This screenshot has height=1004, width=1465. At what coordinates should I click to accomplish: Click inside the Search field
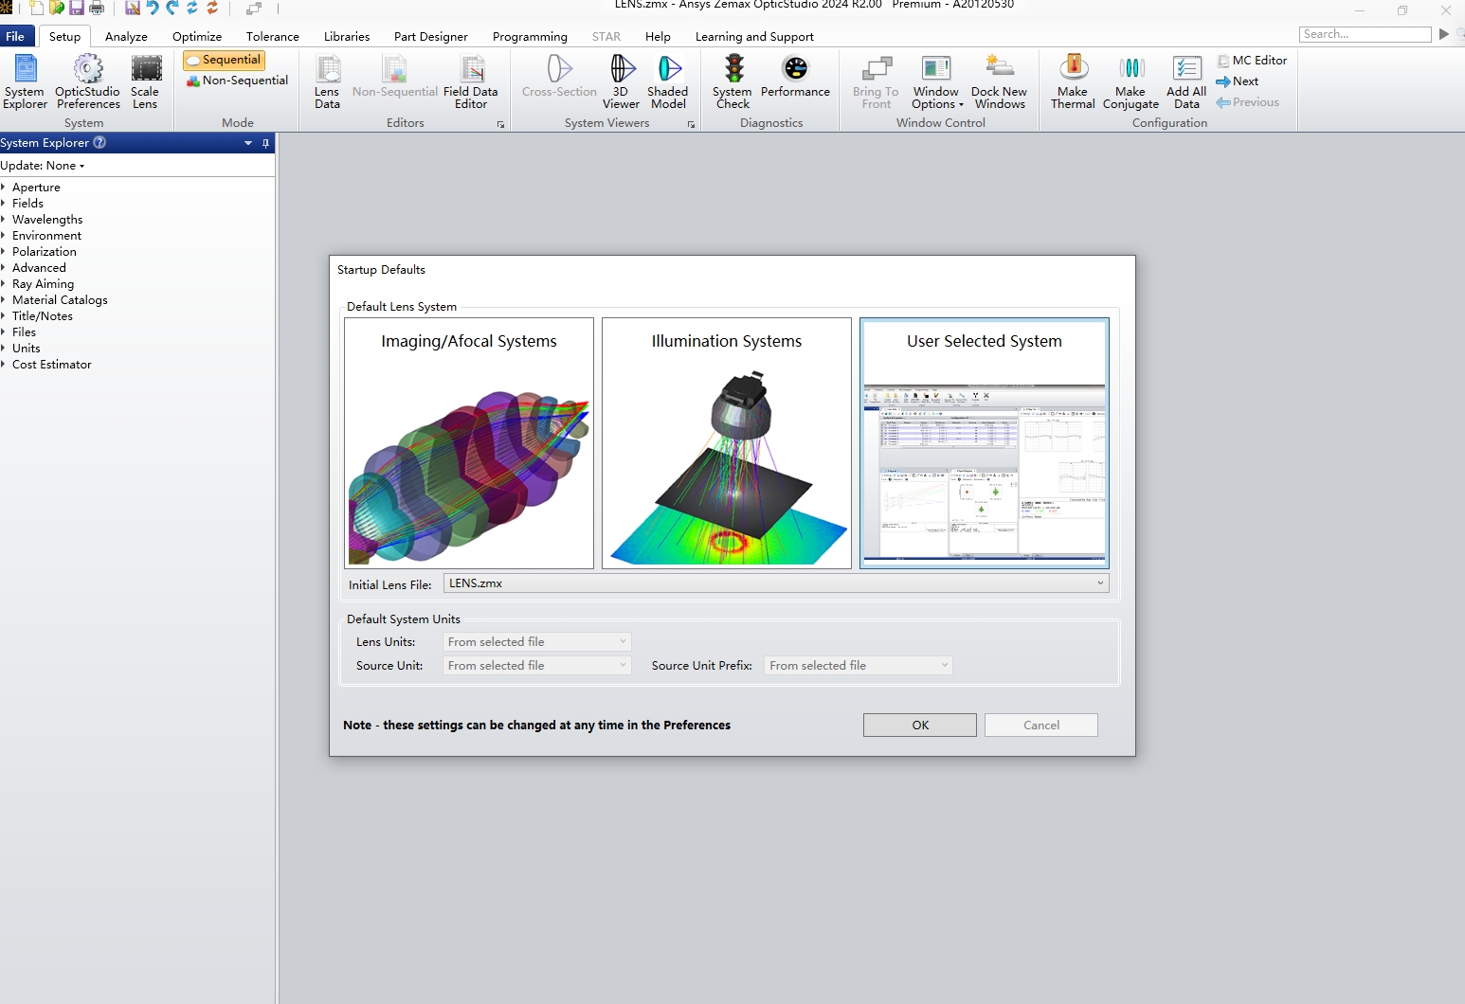pos(1365,33)
